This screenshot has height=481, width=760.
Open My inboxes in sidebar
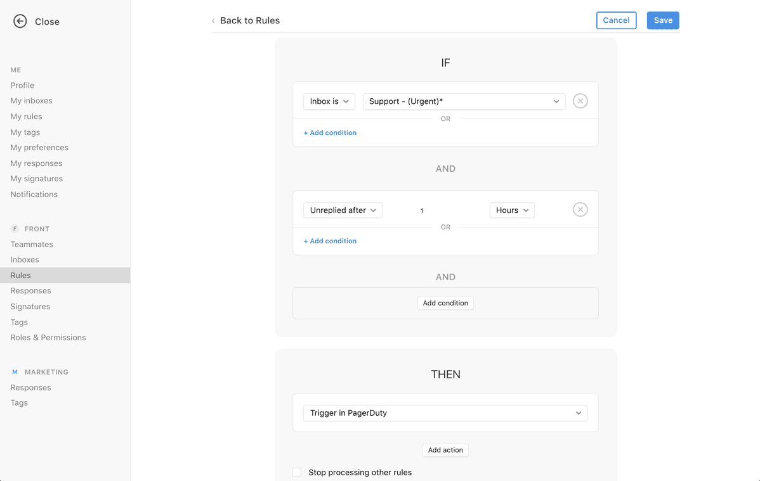[31, 101]
